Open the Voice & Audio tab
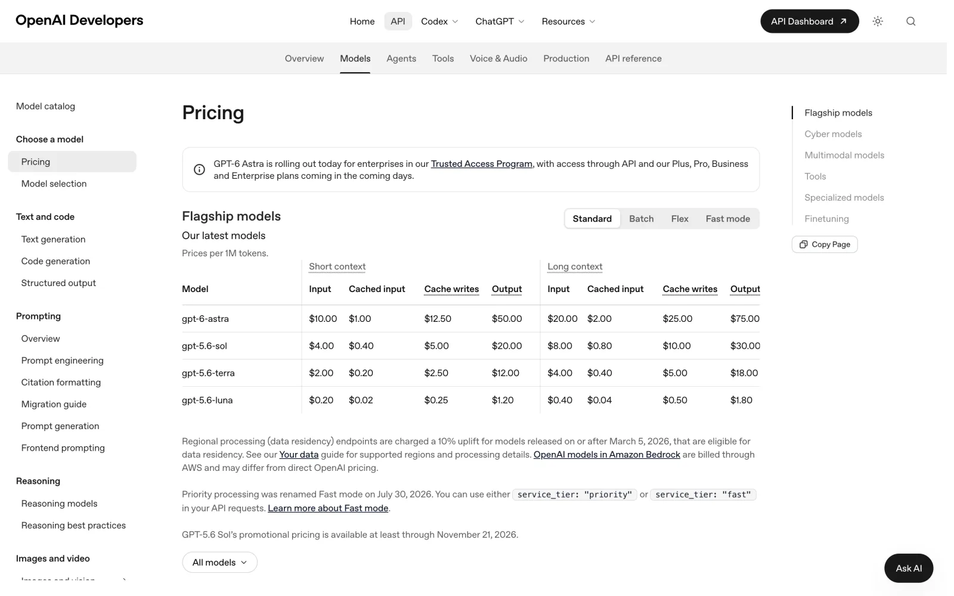954x596 pixels. 498,58
